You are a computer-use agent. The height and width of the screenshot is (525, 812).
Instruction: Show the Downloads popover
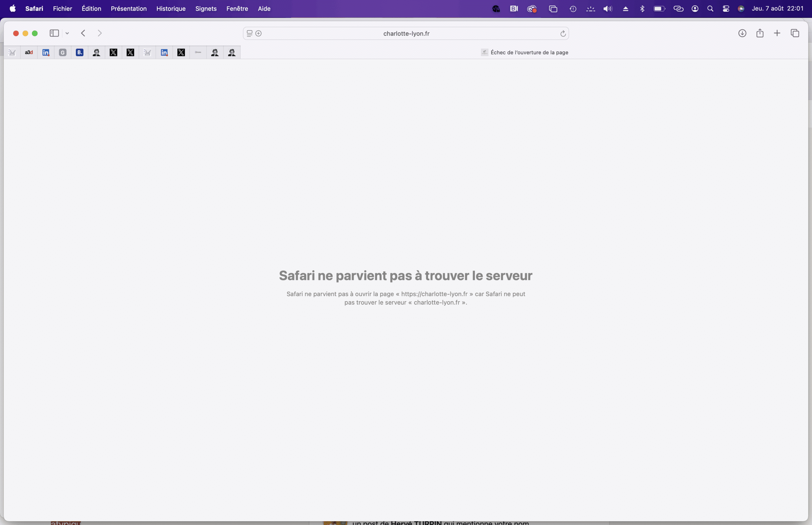(742, 33)
